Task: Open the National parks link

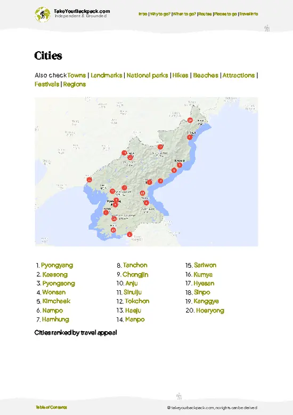Action: click(x=147, y=75)
